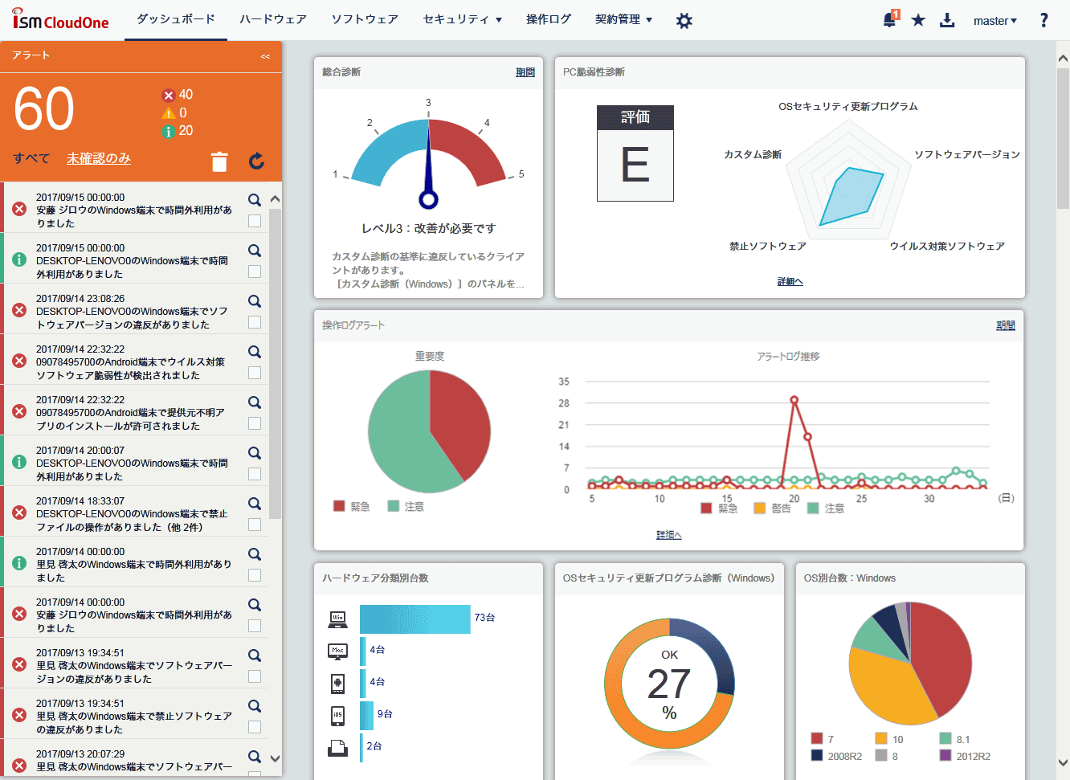Click 期間 link in 操作ログアラート panel
This screenshot has width=1070, height=780.
pyautogui.click(x=1006, y=325)
